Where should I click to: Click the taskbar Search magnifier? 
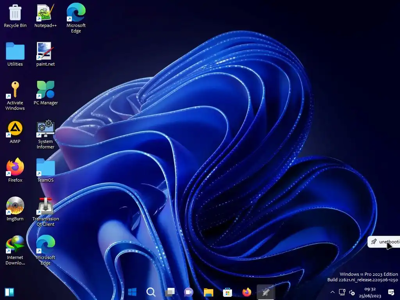(151, 292)
